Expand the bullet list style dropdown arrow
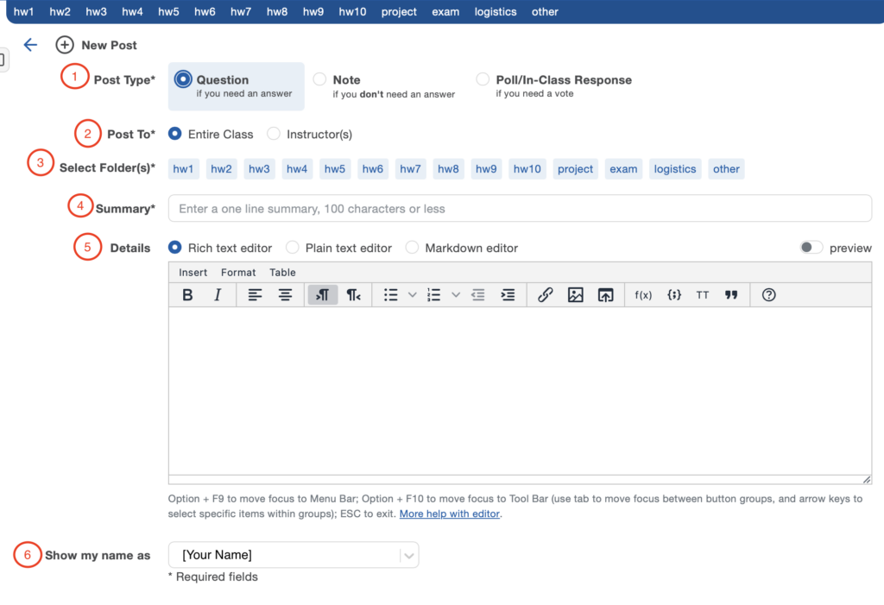The height and width of the screenshot is (605, 884). 413,295
